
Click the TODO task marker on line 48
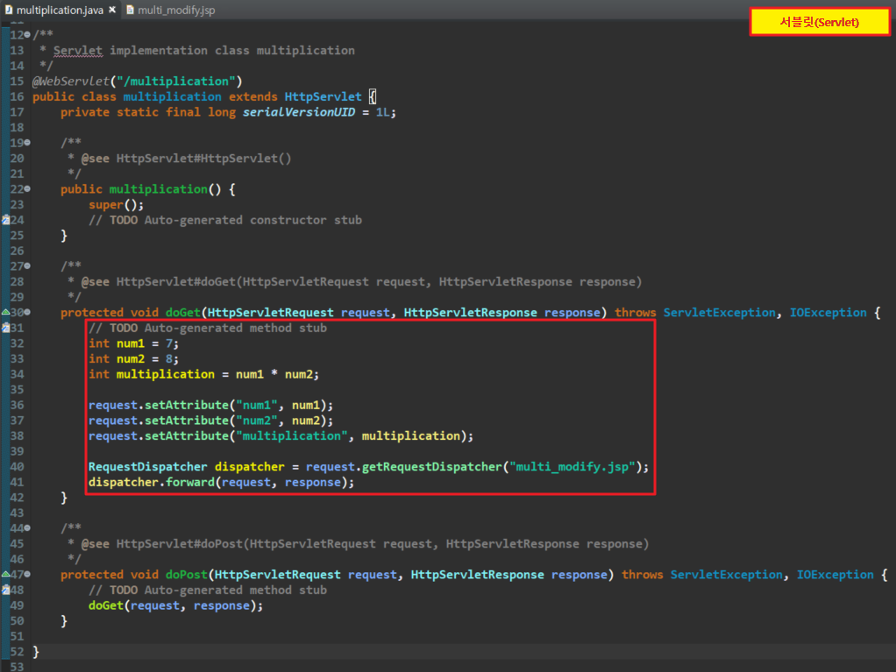5,590
